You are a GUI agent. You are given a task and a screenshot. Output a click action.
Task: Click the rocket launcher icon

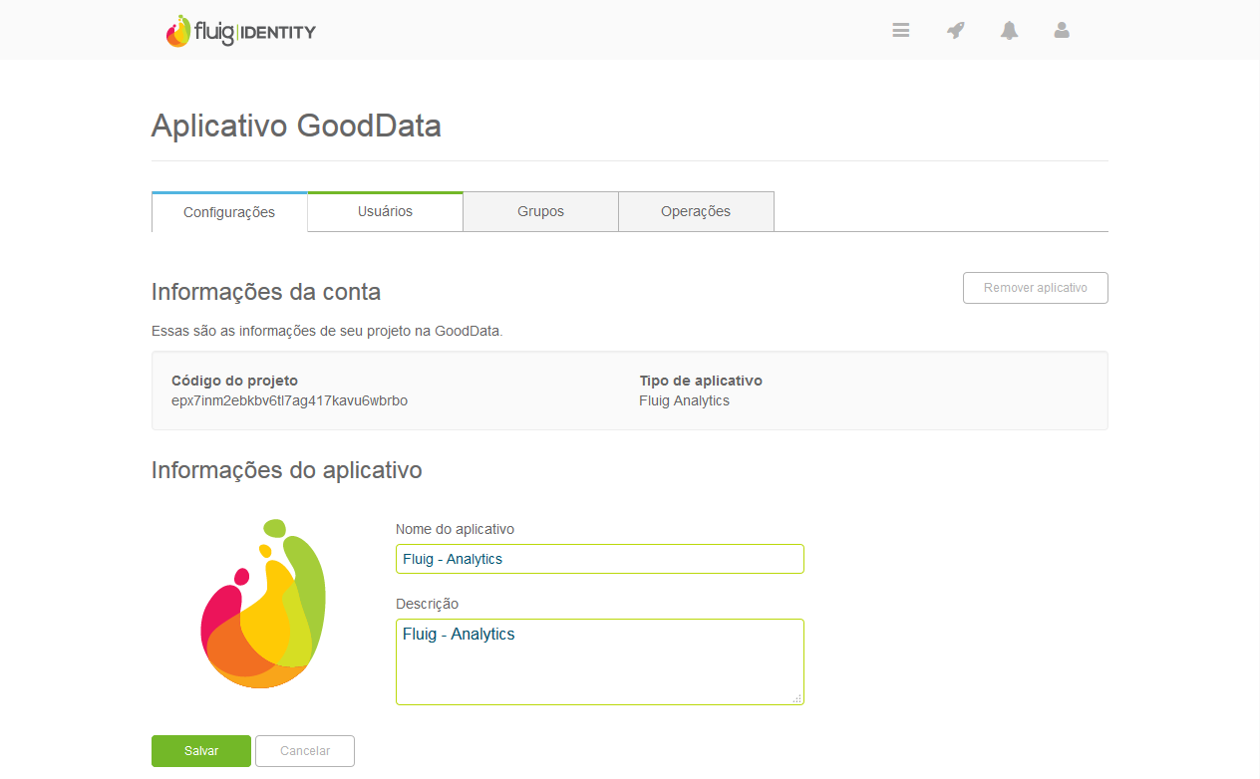[955, 30]
